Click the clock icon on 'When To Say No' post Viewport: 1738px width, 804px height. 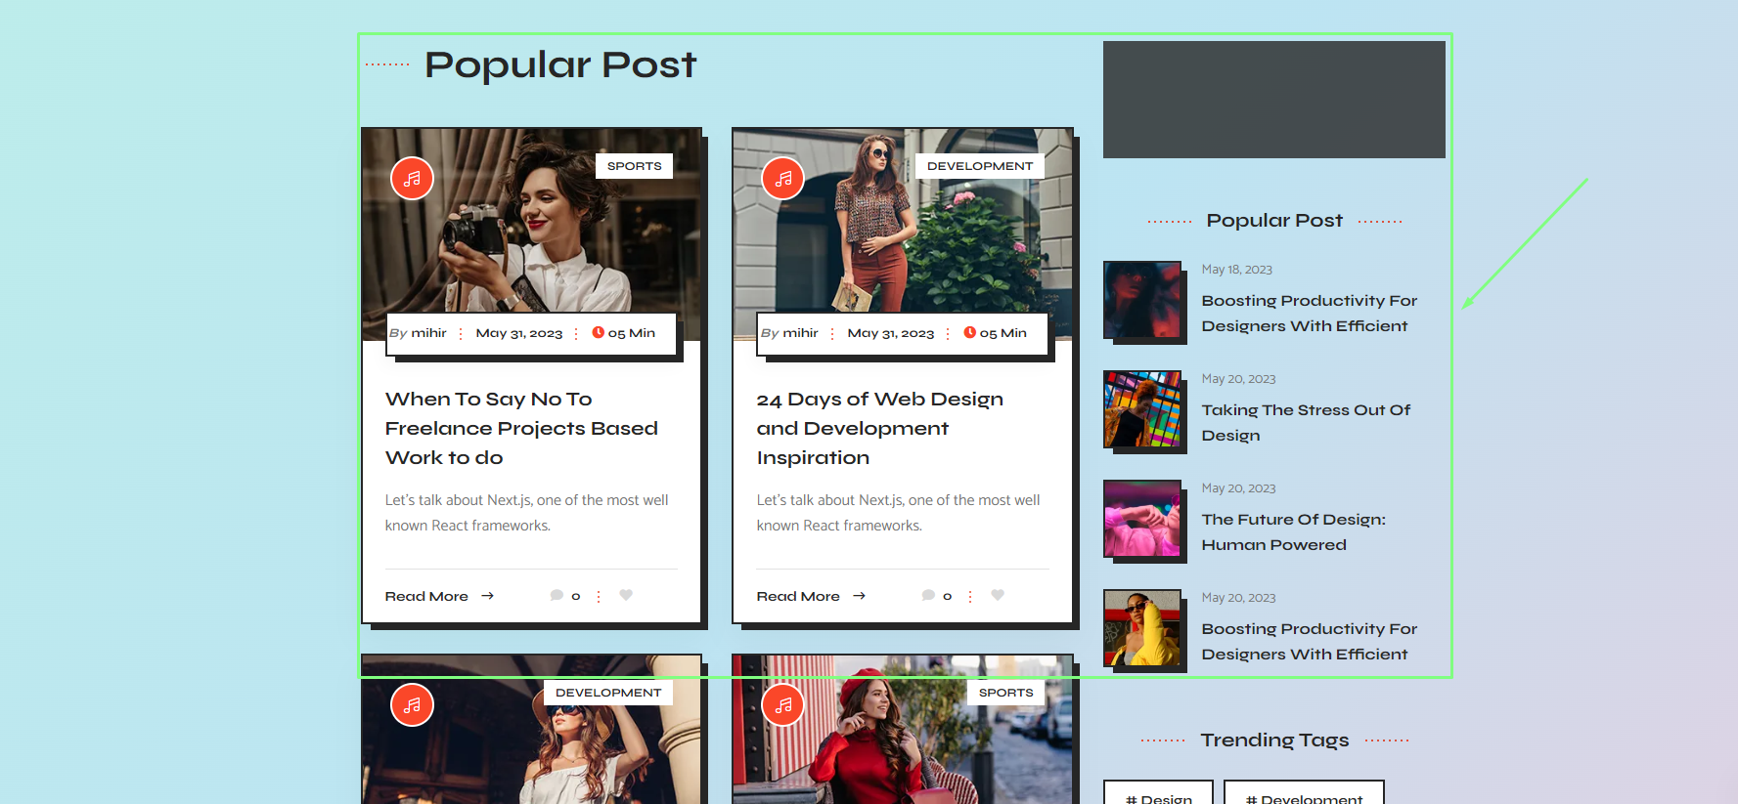coord(599,332)
